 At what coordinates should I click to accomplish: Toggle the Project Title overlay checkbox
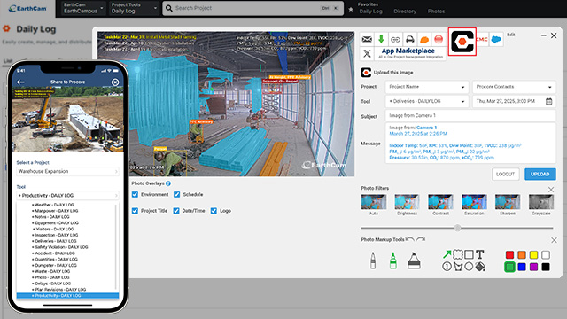pos(135,211)
